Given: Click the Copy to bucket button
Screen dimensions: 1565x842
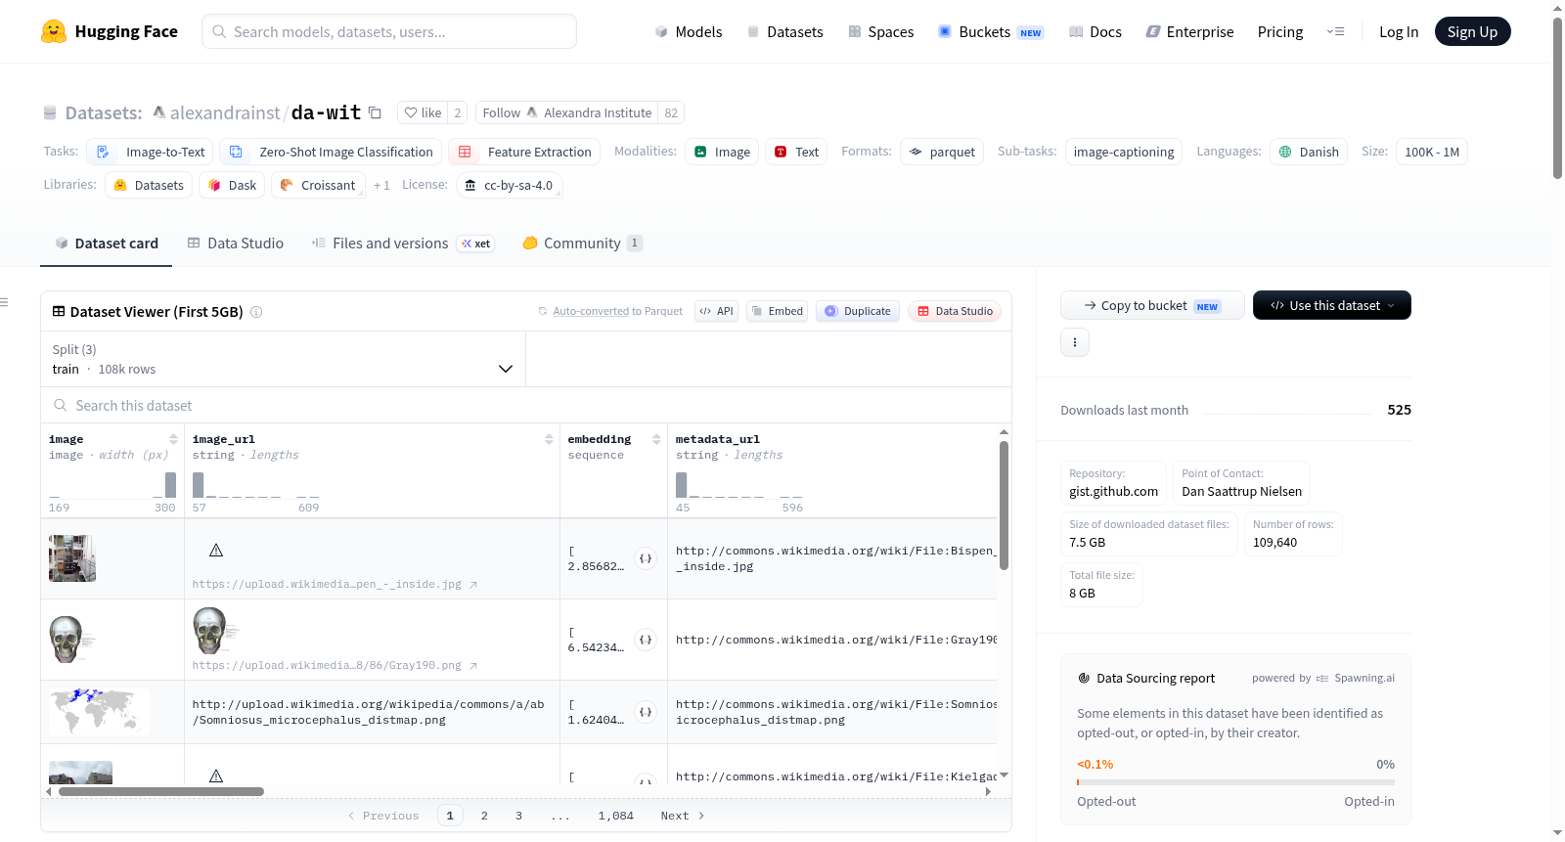Looking at the screenshot, I should [x=1152, y=305].
